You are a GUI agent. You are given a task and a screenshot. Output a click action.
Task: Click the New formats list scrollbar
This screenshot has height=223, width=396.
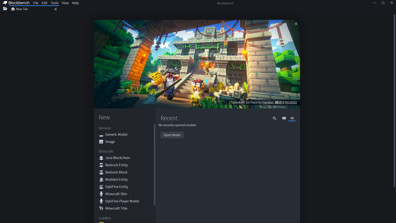coord(155,164)
